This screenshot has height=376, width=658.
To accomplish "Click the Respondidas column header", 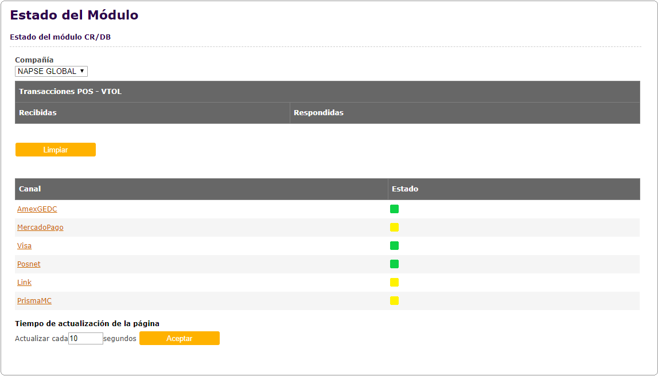I will coord(465,113).
